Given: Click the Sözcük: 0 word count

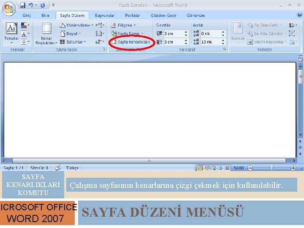Looking at the screenshot, I should [x=39, y=168].
